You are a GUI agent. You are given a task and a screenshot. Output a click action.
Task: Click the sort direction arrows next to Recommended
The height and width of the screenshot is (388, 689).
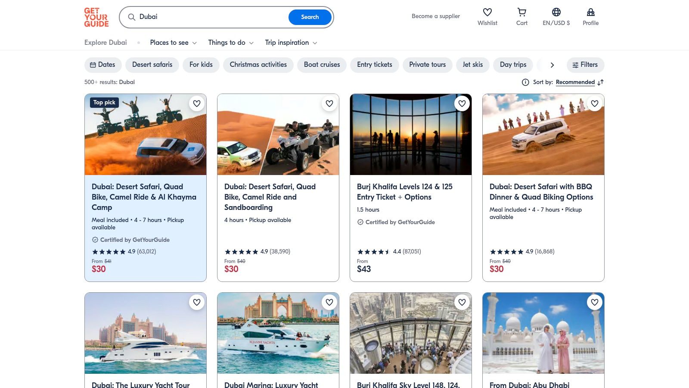coord(601,82)
